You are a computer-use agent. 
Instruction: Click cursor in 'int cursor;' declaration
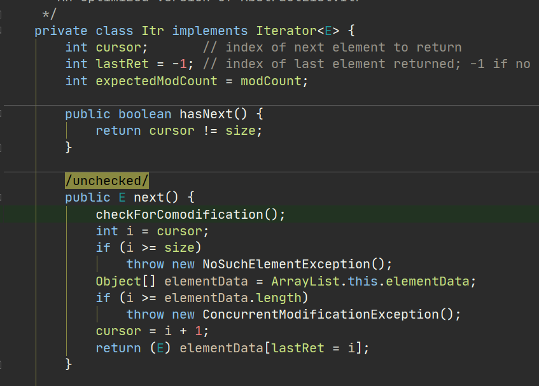coord(118,48)
